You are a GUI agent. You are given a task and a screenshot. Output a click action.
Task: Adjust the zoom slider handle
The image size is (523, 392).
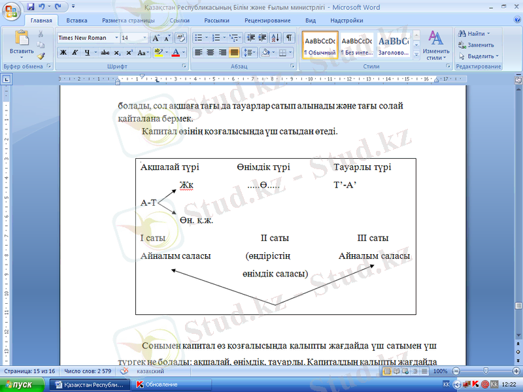(486, 370)
